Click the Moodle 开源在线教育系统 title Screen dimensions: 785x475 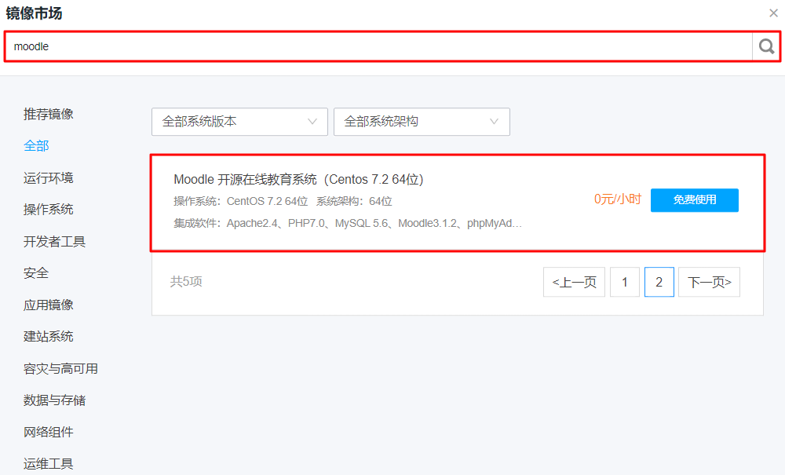point(298,179)
